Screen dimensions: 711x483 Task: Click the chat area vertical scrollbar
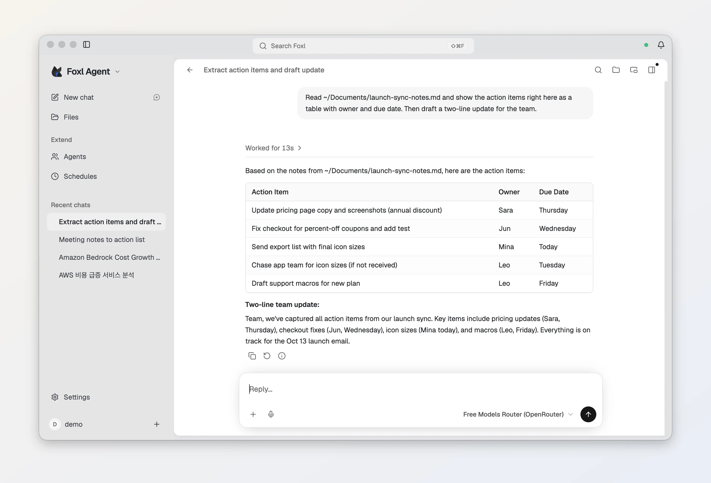click(x=666, y=257)
